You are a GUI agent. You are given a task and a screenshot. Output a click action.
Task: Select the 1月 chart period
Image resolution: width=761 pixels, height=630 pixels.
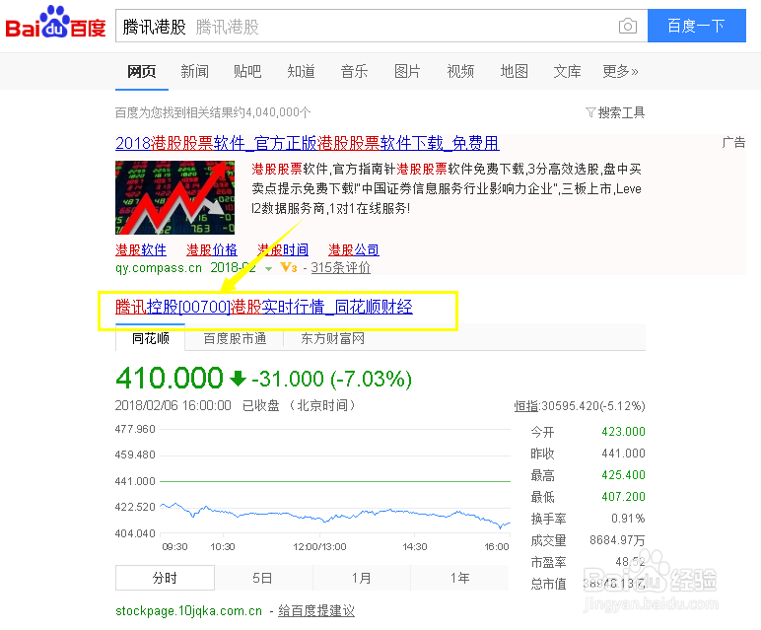click(x=362, y=578)
